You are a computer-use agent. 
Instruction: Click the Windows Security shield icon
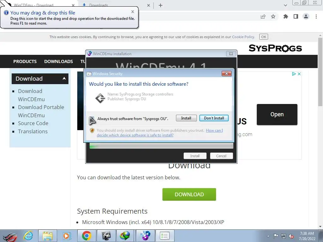(92, 130)
